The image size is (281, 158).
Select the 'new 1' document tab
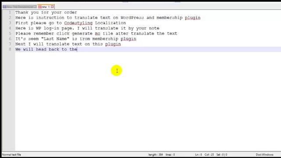[x=46, y=7]
